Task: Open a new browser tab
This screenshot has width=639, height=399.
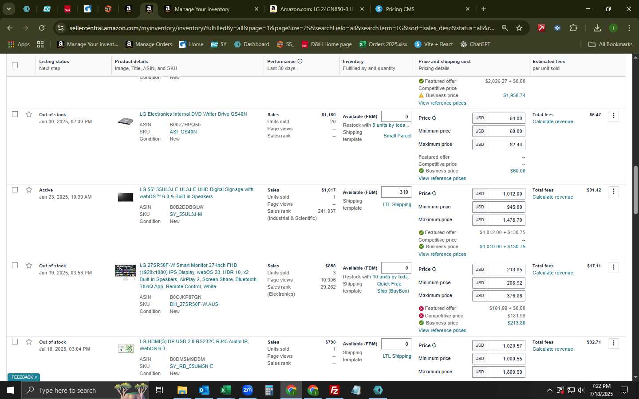Action: point(484,9)
